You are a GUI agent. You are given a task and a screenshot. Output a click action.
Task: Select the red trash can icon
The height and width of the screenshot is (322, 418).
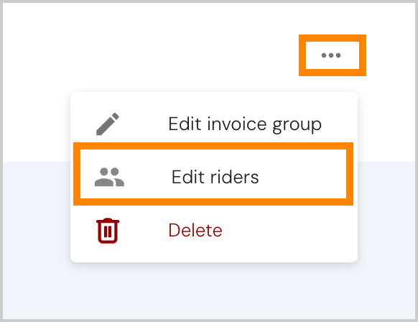click(x=108, y=231)
